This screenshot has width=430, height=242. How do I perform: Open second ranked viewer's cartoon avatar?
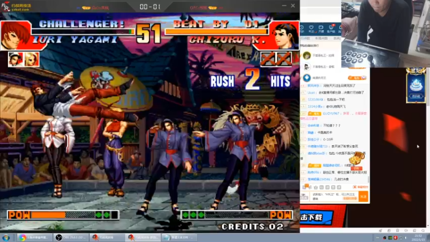coord(306,66)
